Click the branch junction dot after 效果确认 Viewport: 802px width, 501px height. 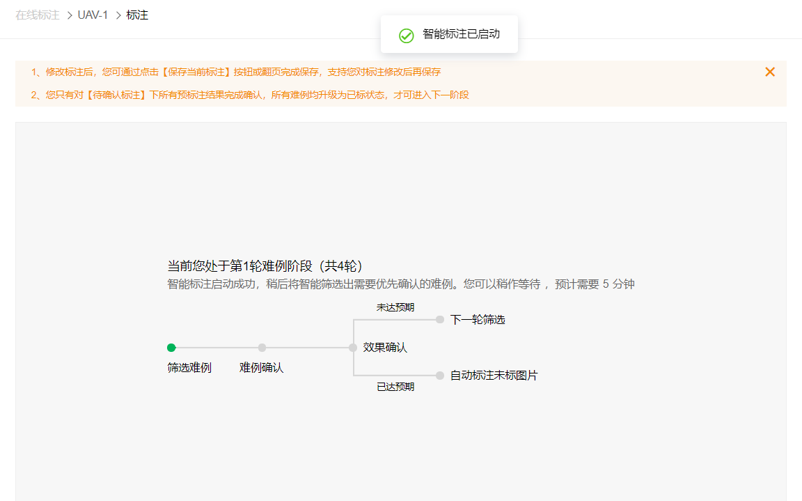(354, 347)
